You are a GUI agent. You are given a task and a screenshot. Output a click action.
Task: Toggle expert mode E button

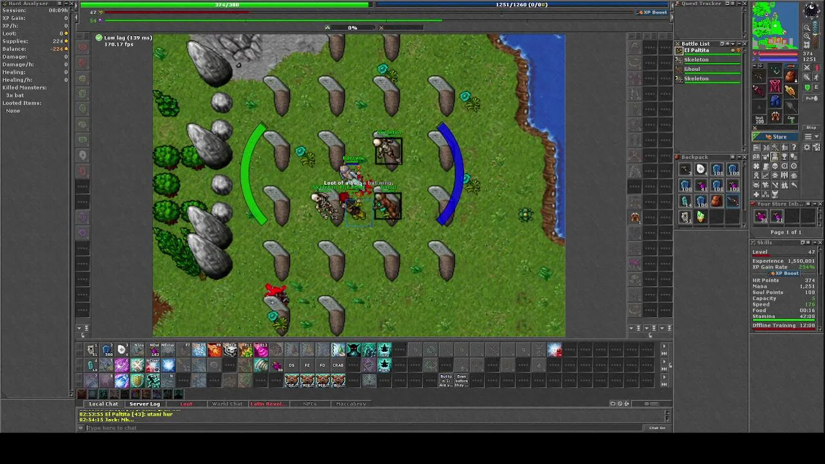click(x=817, y=87)
